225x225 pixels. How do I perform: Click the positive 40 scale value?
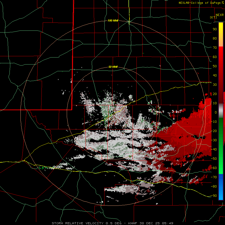pyautogui.click(x=215, y=75)
